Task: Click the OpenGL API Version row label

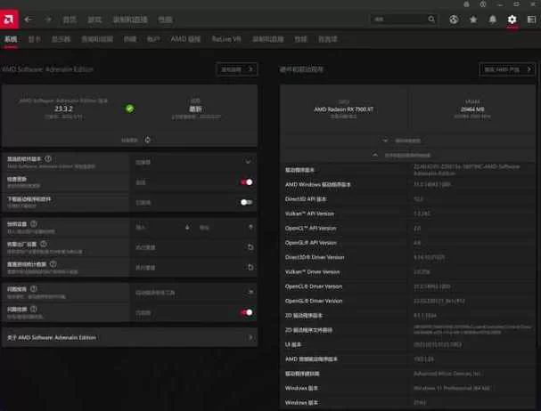Action: (x=310, y=243)
